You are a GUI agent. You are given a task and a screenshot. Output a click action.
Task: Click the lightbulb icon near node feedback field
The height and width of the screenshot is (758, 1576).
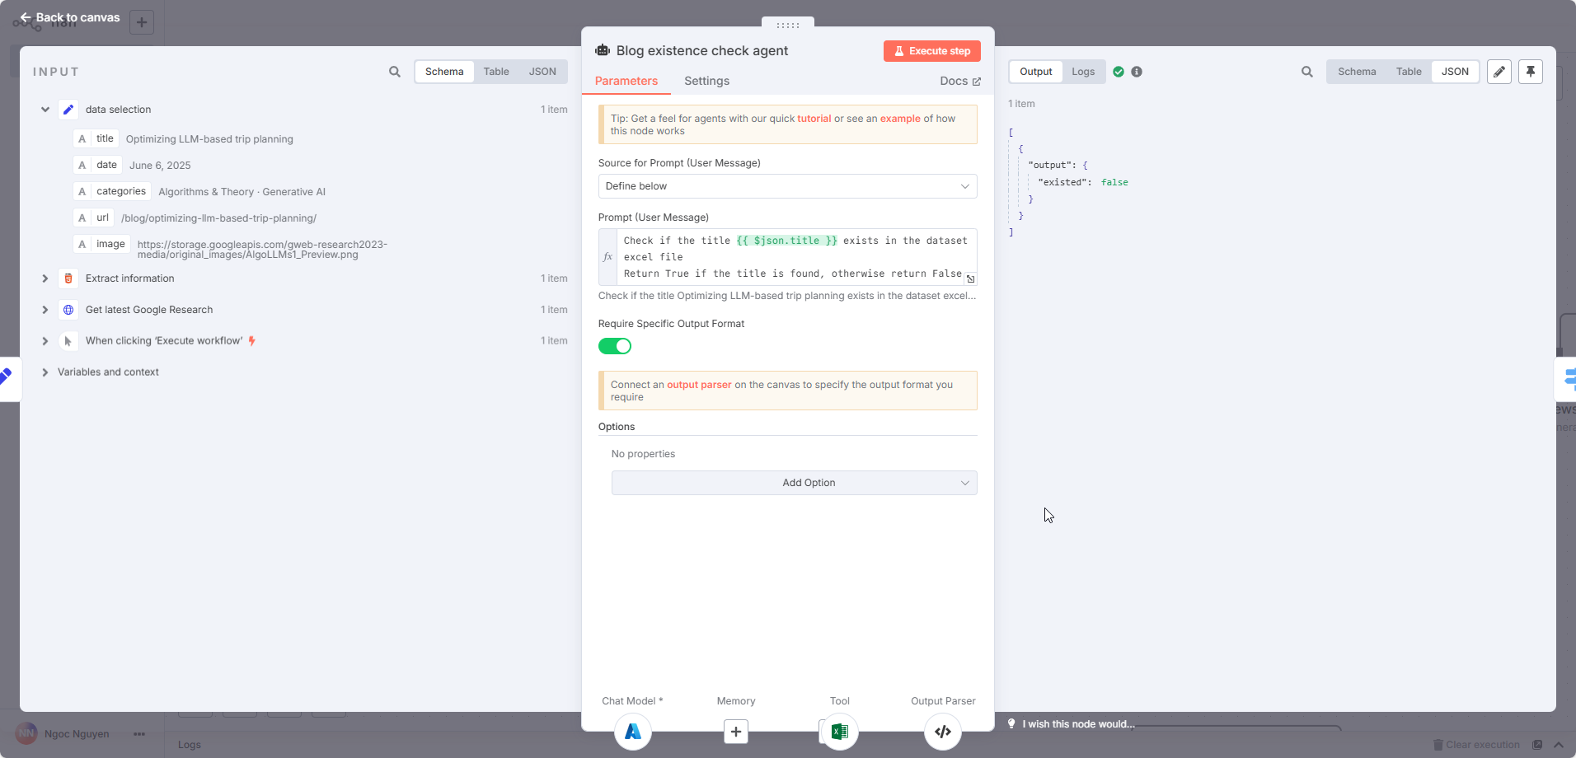(x=1011, y=723)
